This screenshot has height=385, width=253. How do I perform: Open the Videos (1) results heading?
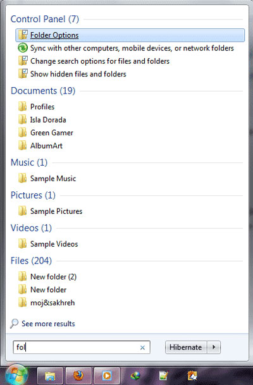pos(31,228)
